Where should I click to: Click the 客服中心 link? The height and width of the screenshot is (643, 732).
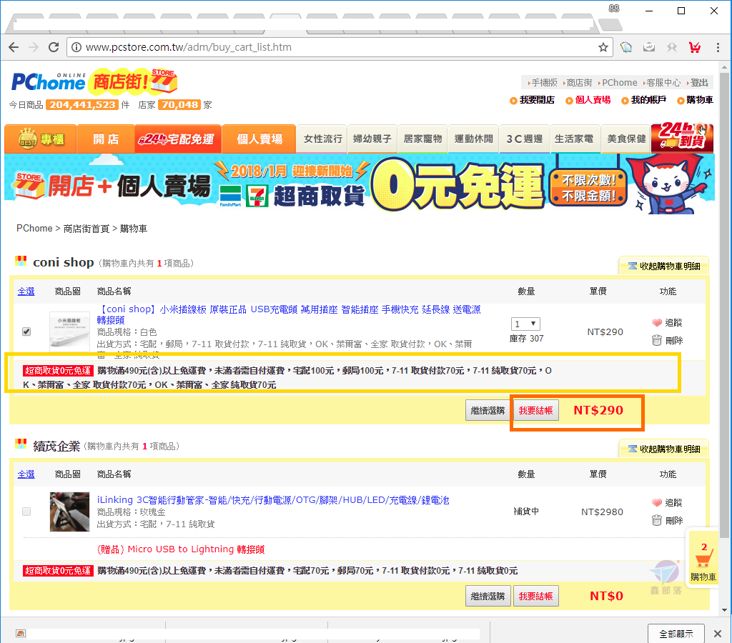[663, 83]
